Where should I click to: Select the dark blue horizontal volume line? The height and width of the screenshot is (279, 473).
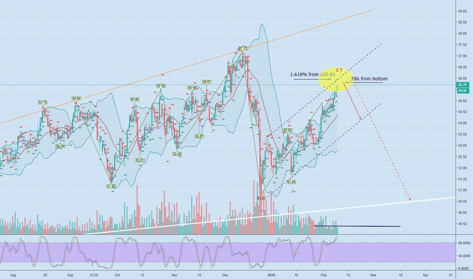[357, 226]
